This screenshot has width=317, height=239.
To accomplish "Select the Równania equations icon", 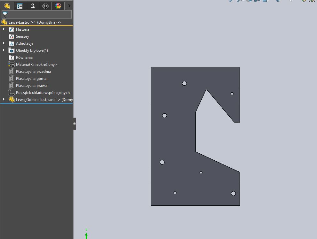I will (12, 58).
